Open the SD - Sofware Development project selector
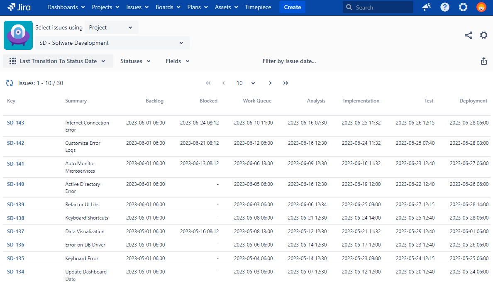 coord(112,43)
